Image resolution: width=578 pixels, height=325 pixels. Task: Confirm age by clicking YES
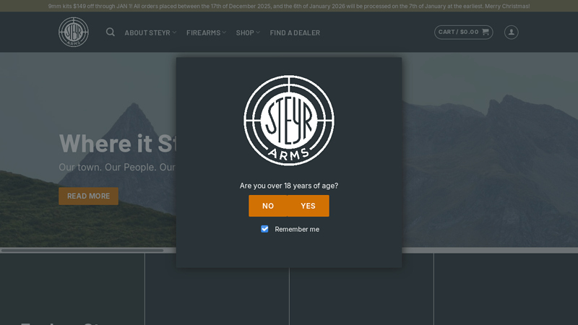[x=309, y=206]
